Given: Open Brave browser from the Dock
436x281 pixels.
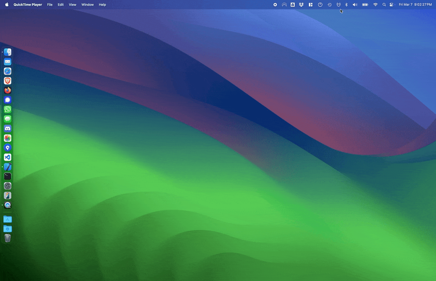Looking at the screenshot, I should (x=8, y=81).
